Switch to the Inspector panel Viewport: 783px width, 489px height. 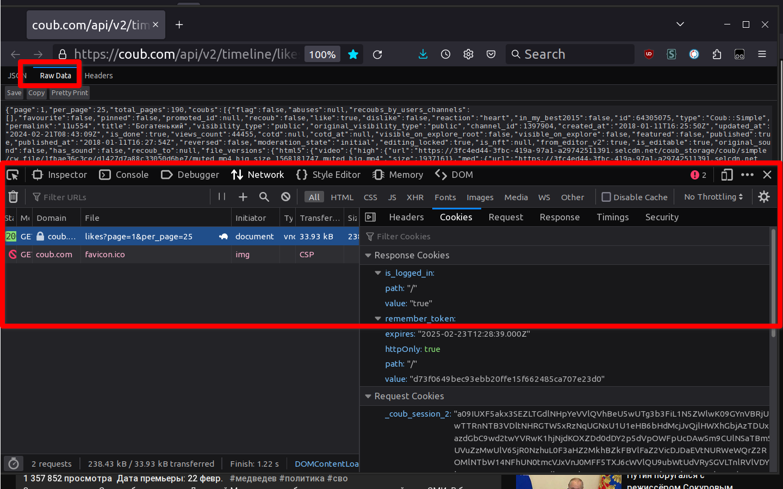[60, 175]
